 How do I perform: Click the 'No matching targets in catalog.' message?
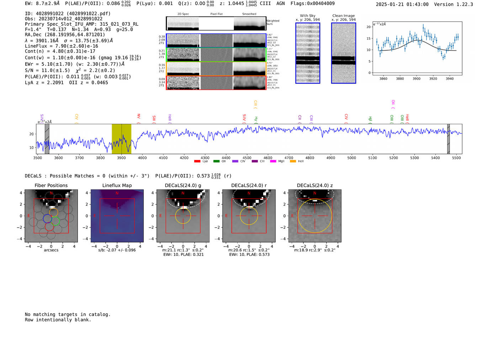(68, 314)
